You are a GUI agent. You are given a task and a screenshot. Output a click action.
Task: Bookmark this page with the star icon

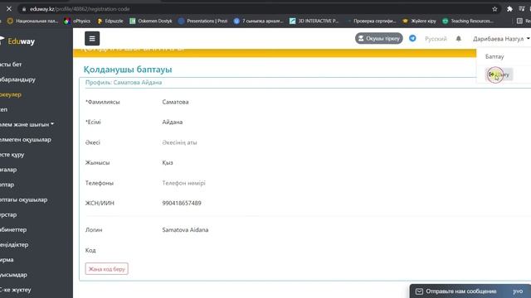click(494, 9)
